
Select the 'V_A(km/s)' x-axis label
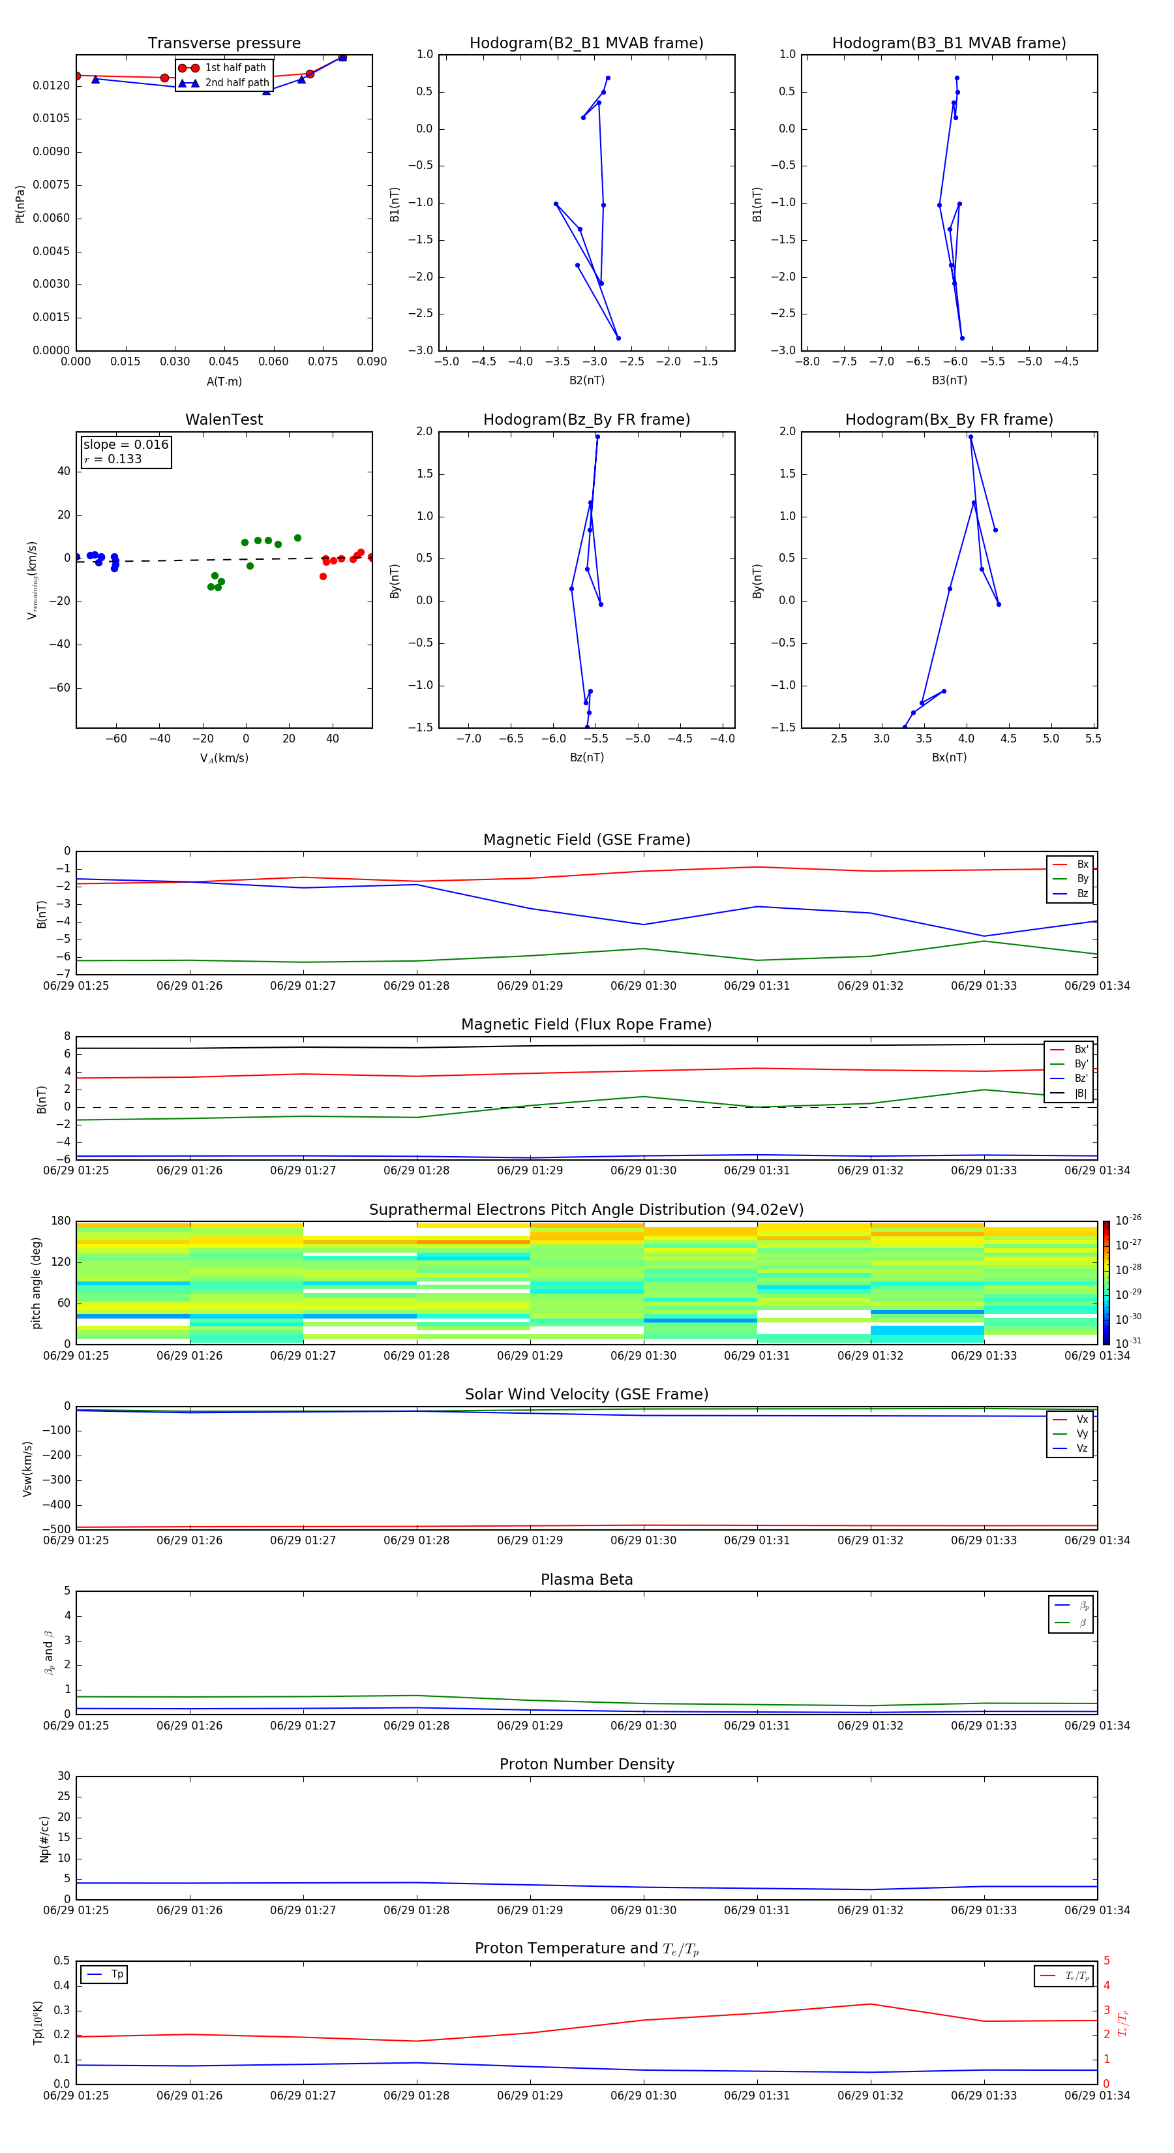(224, 758)
